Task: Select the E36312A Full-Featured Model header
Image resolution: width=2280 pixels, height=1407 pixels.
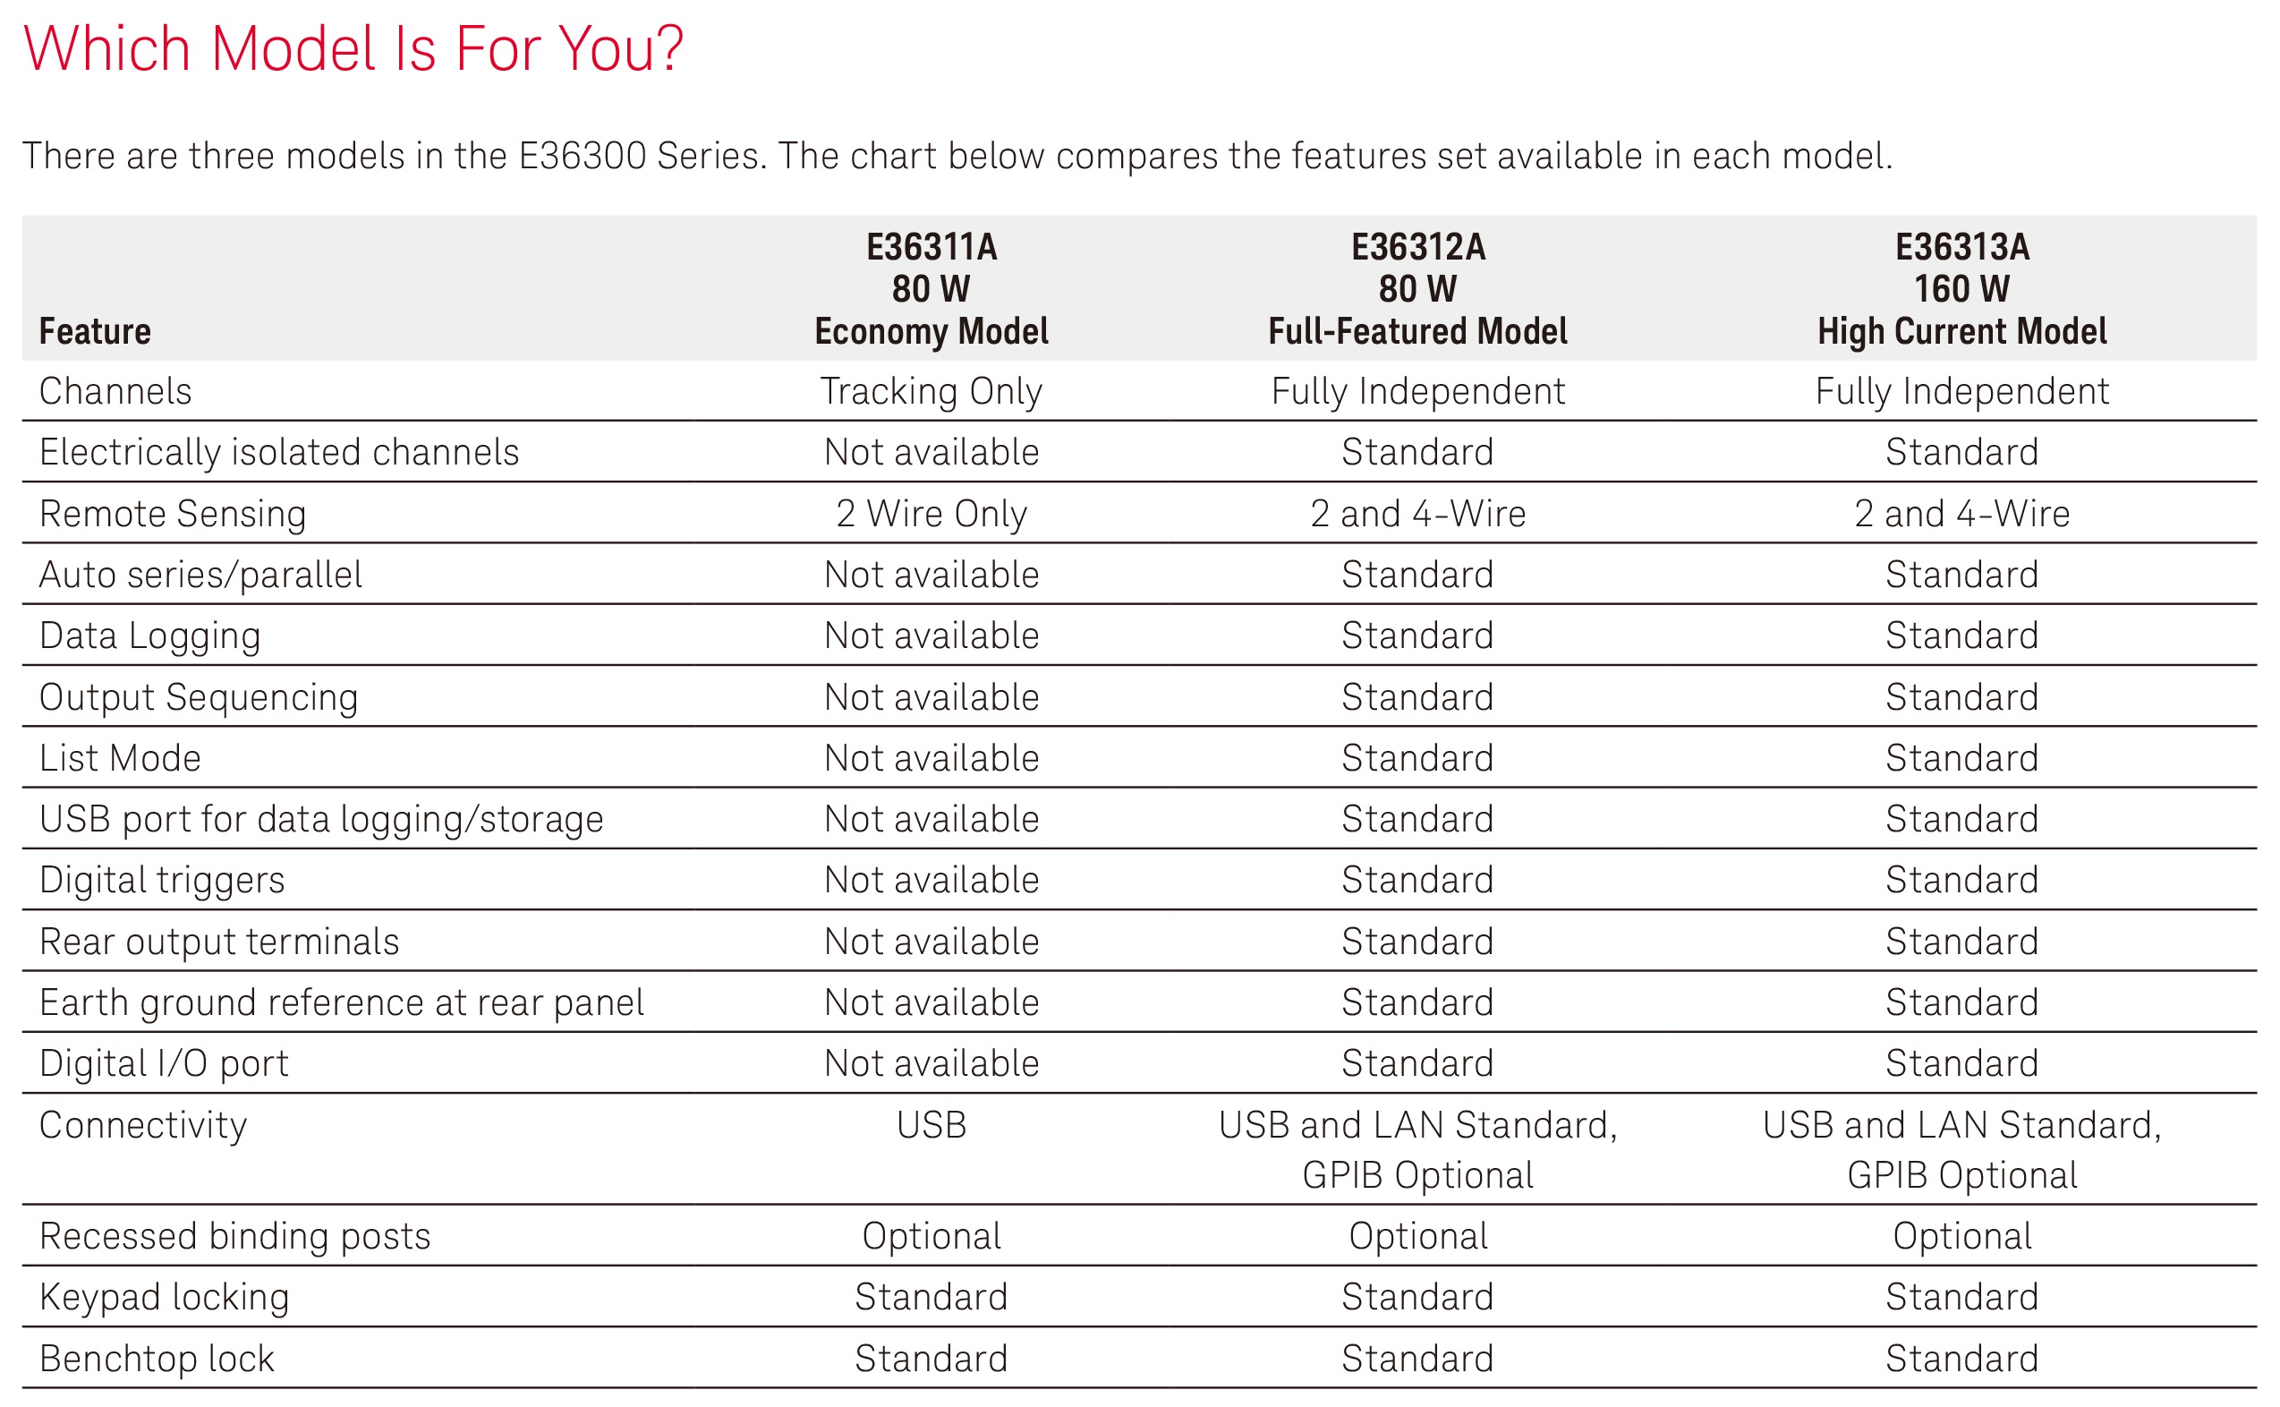Action: 1417,289
